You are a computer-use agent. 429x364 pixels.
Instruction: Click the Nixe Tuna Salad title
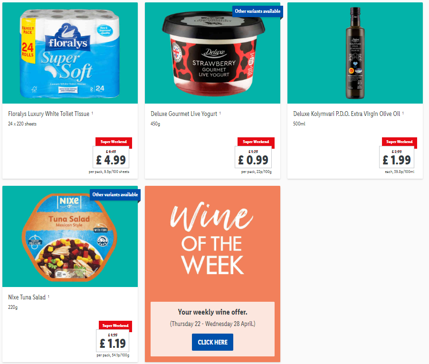click(27, 297)
